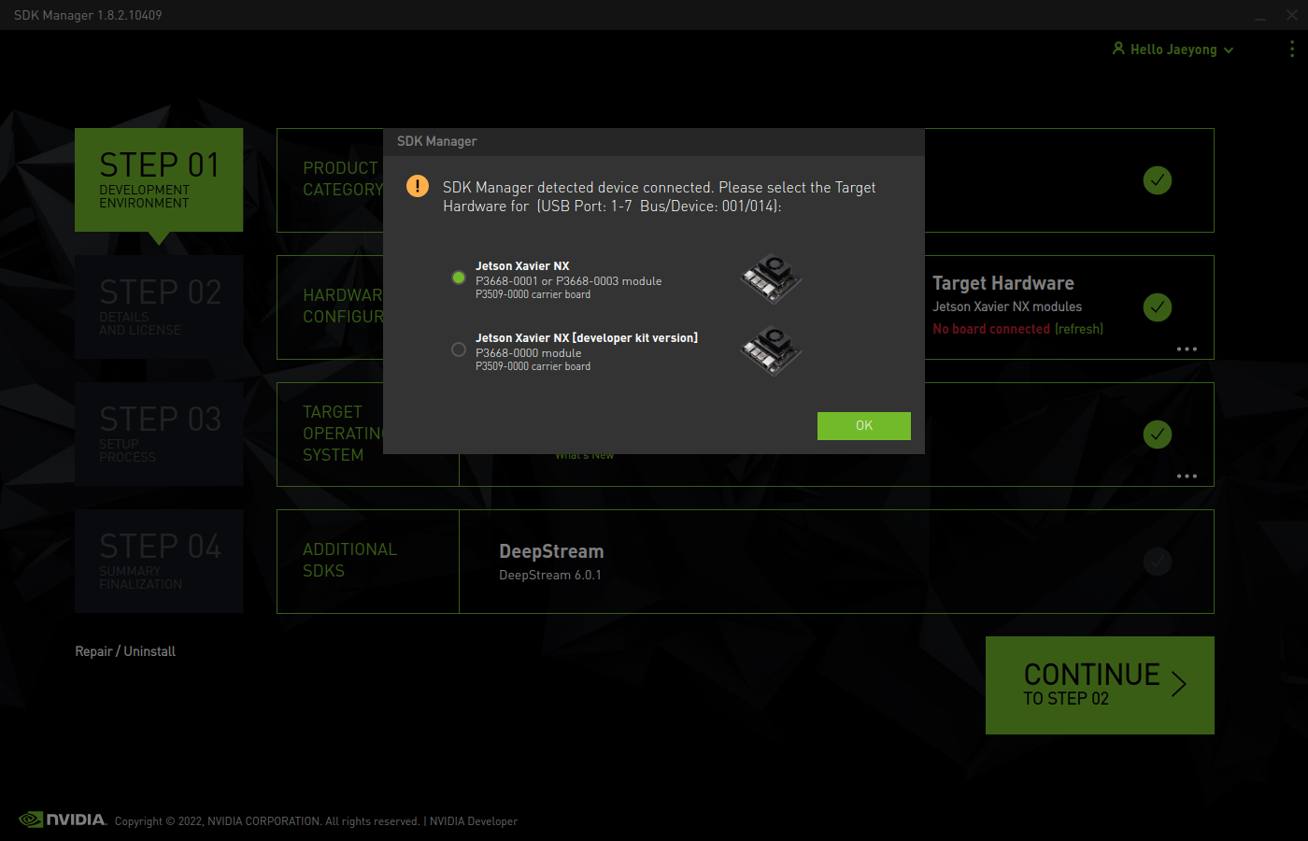
Task: Open Target Operating System more options ellipsis
Action: point(1187,476)
